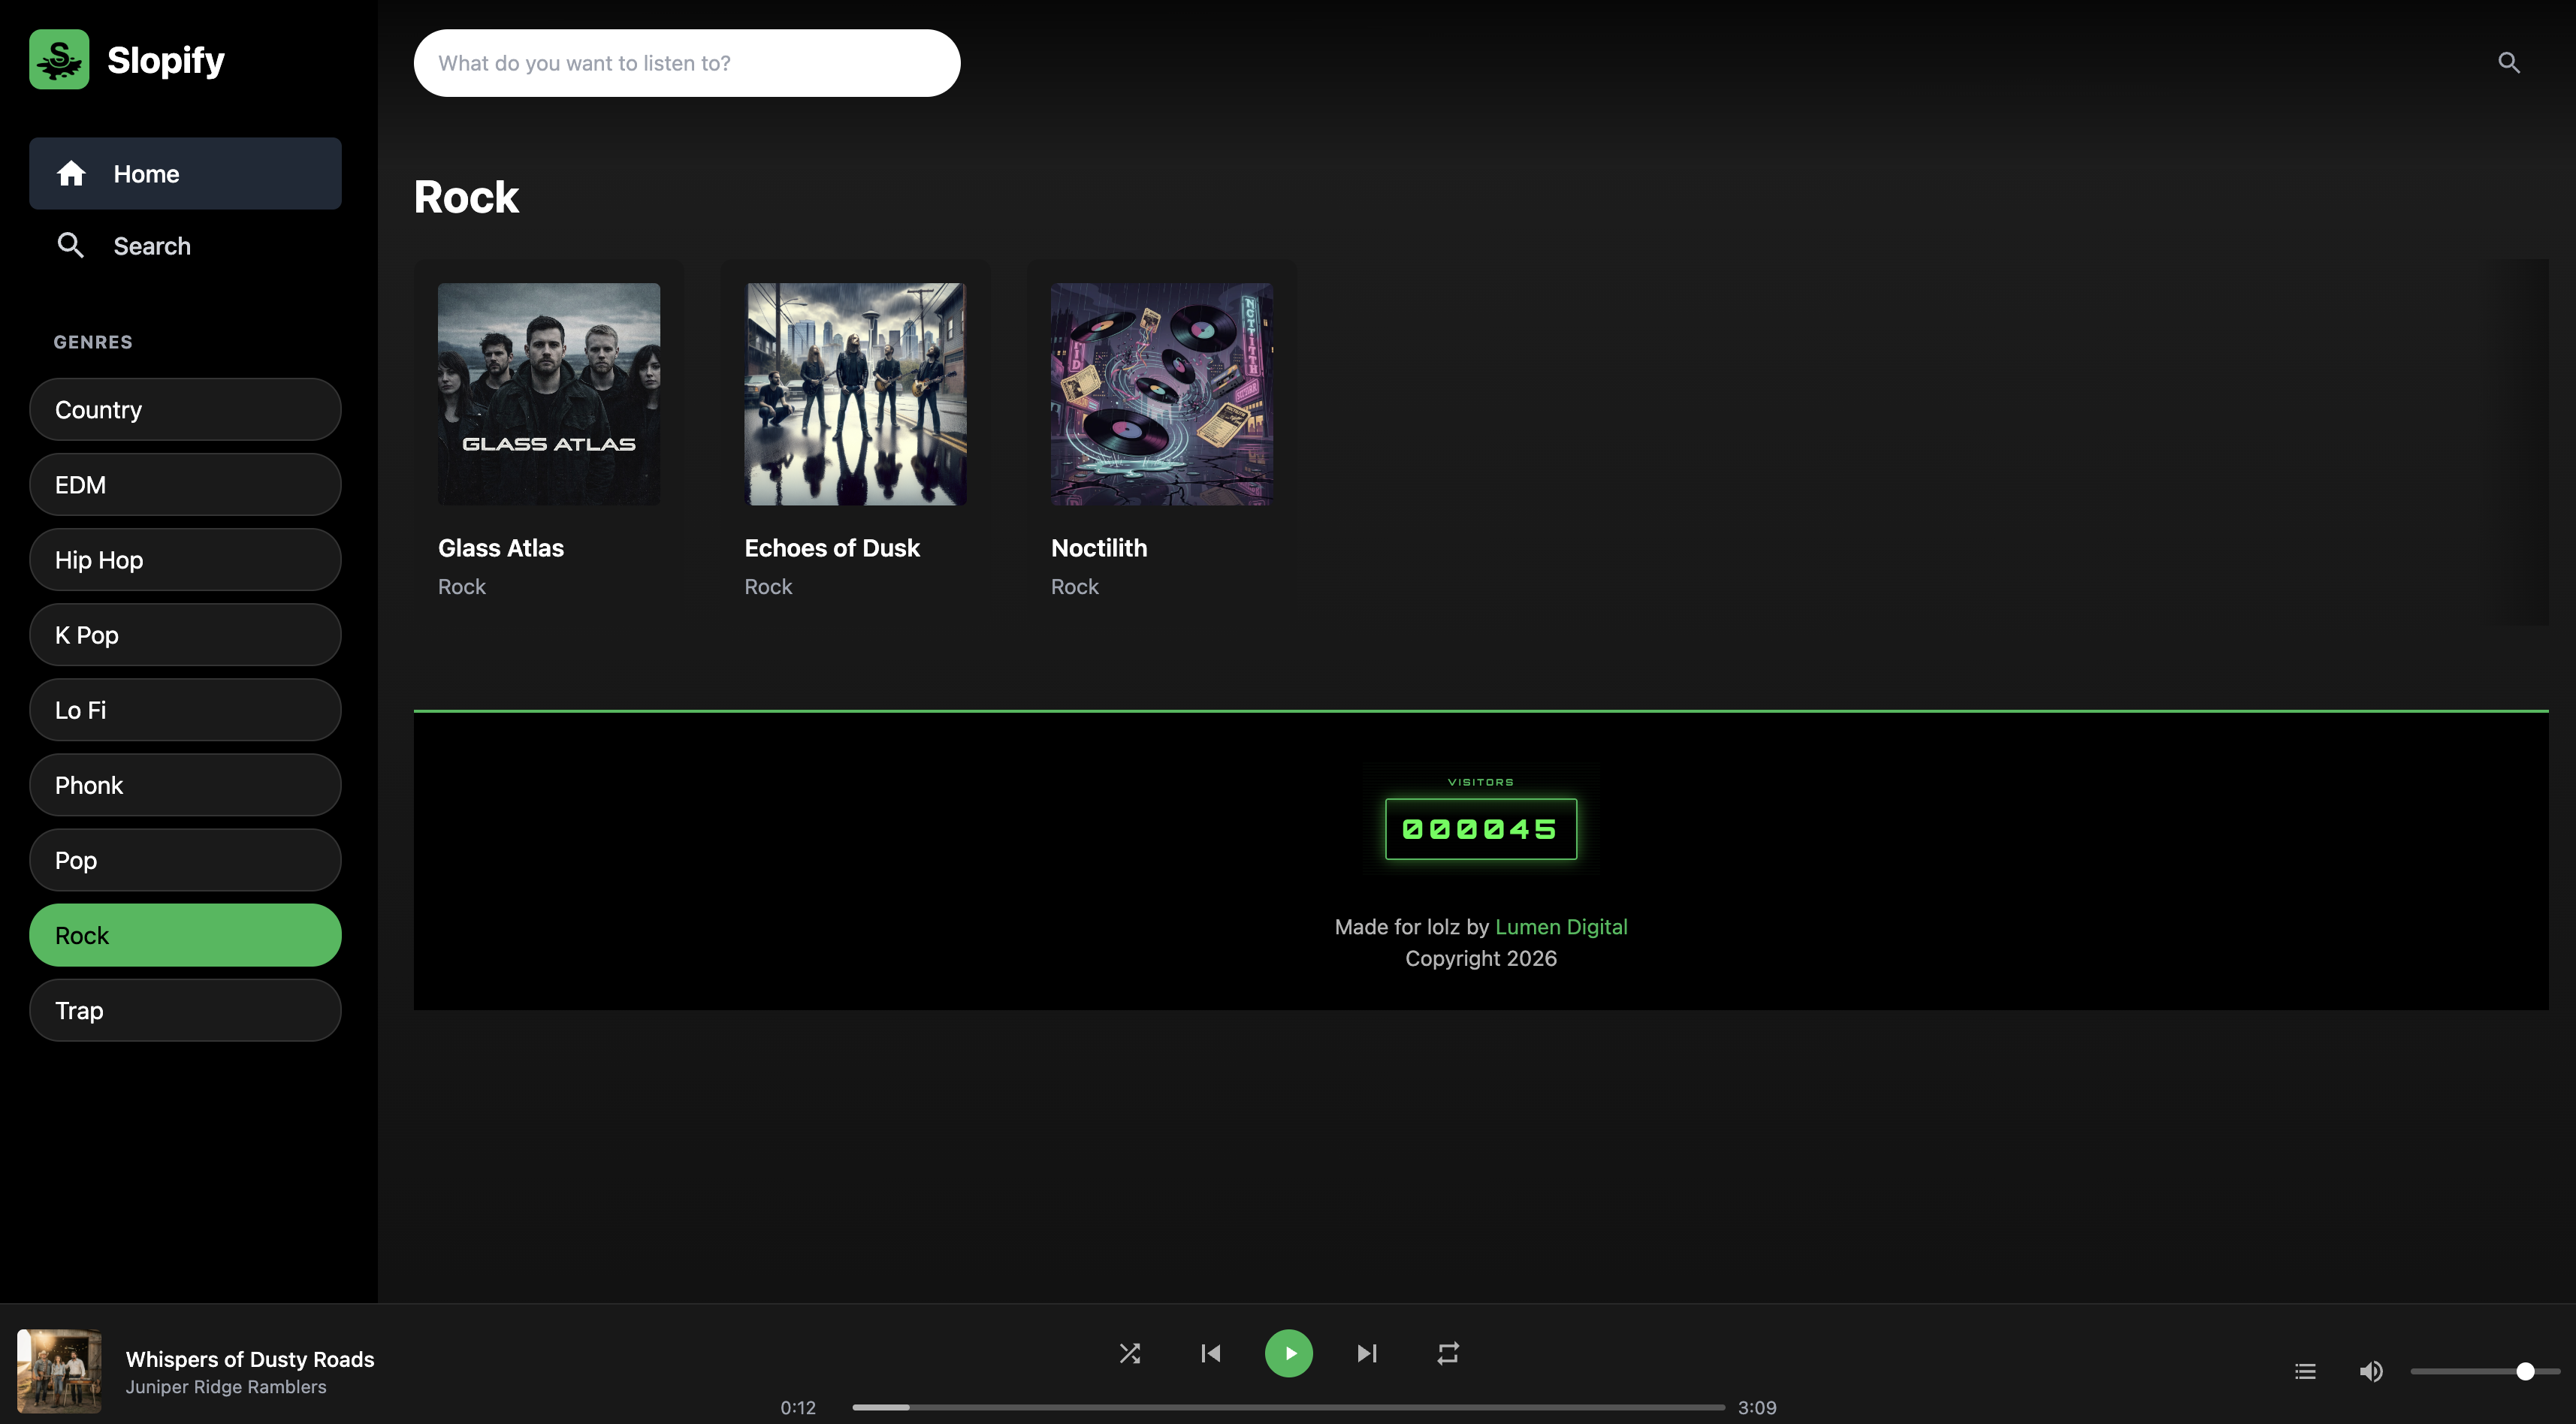The height and width of the screenshot is (1424, 2576).
Task: Toggle shuffle playback
Action: click(1129, 1353)
